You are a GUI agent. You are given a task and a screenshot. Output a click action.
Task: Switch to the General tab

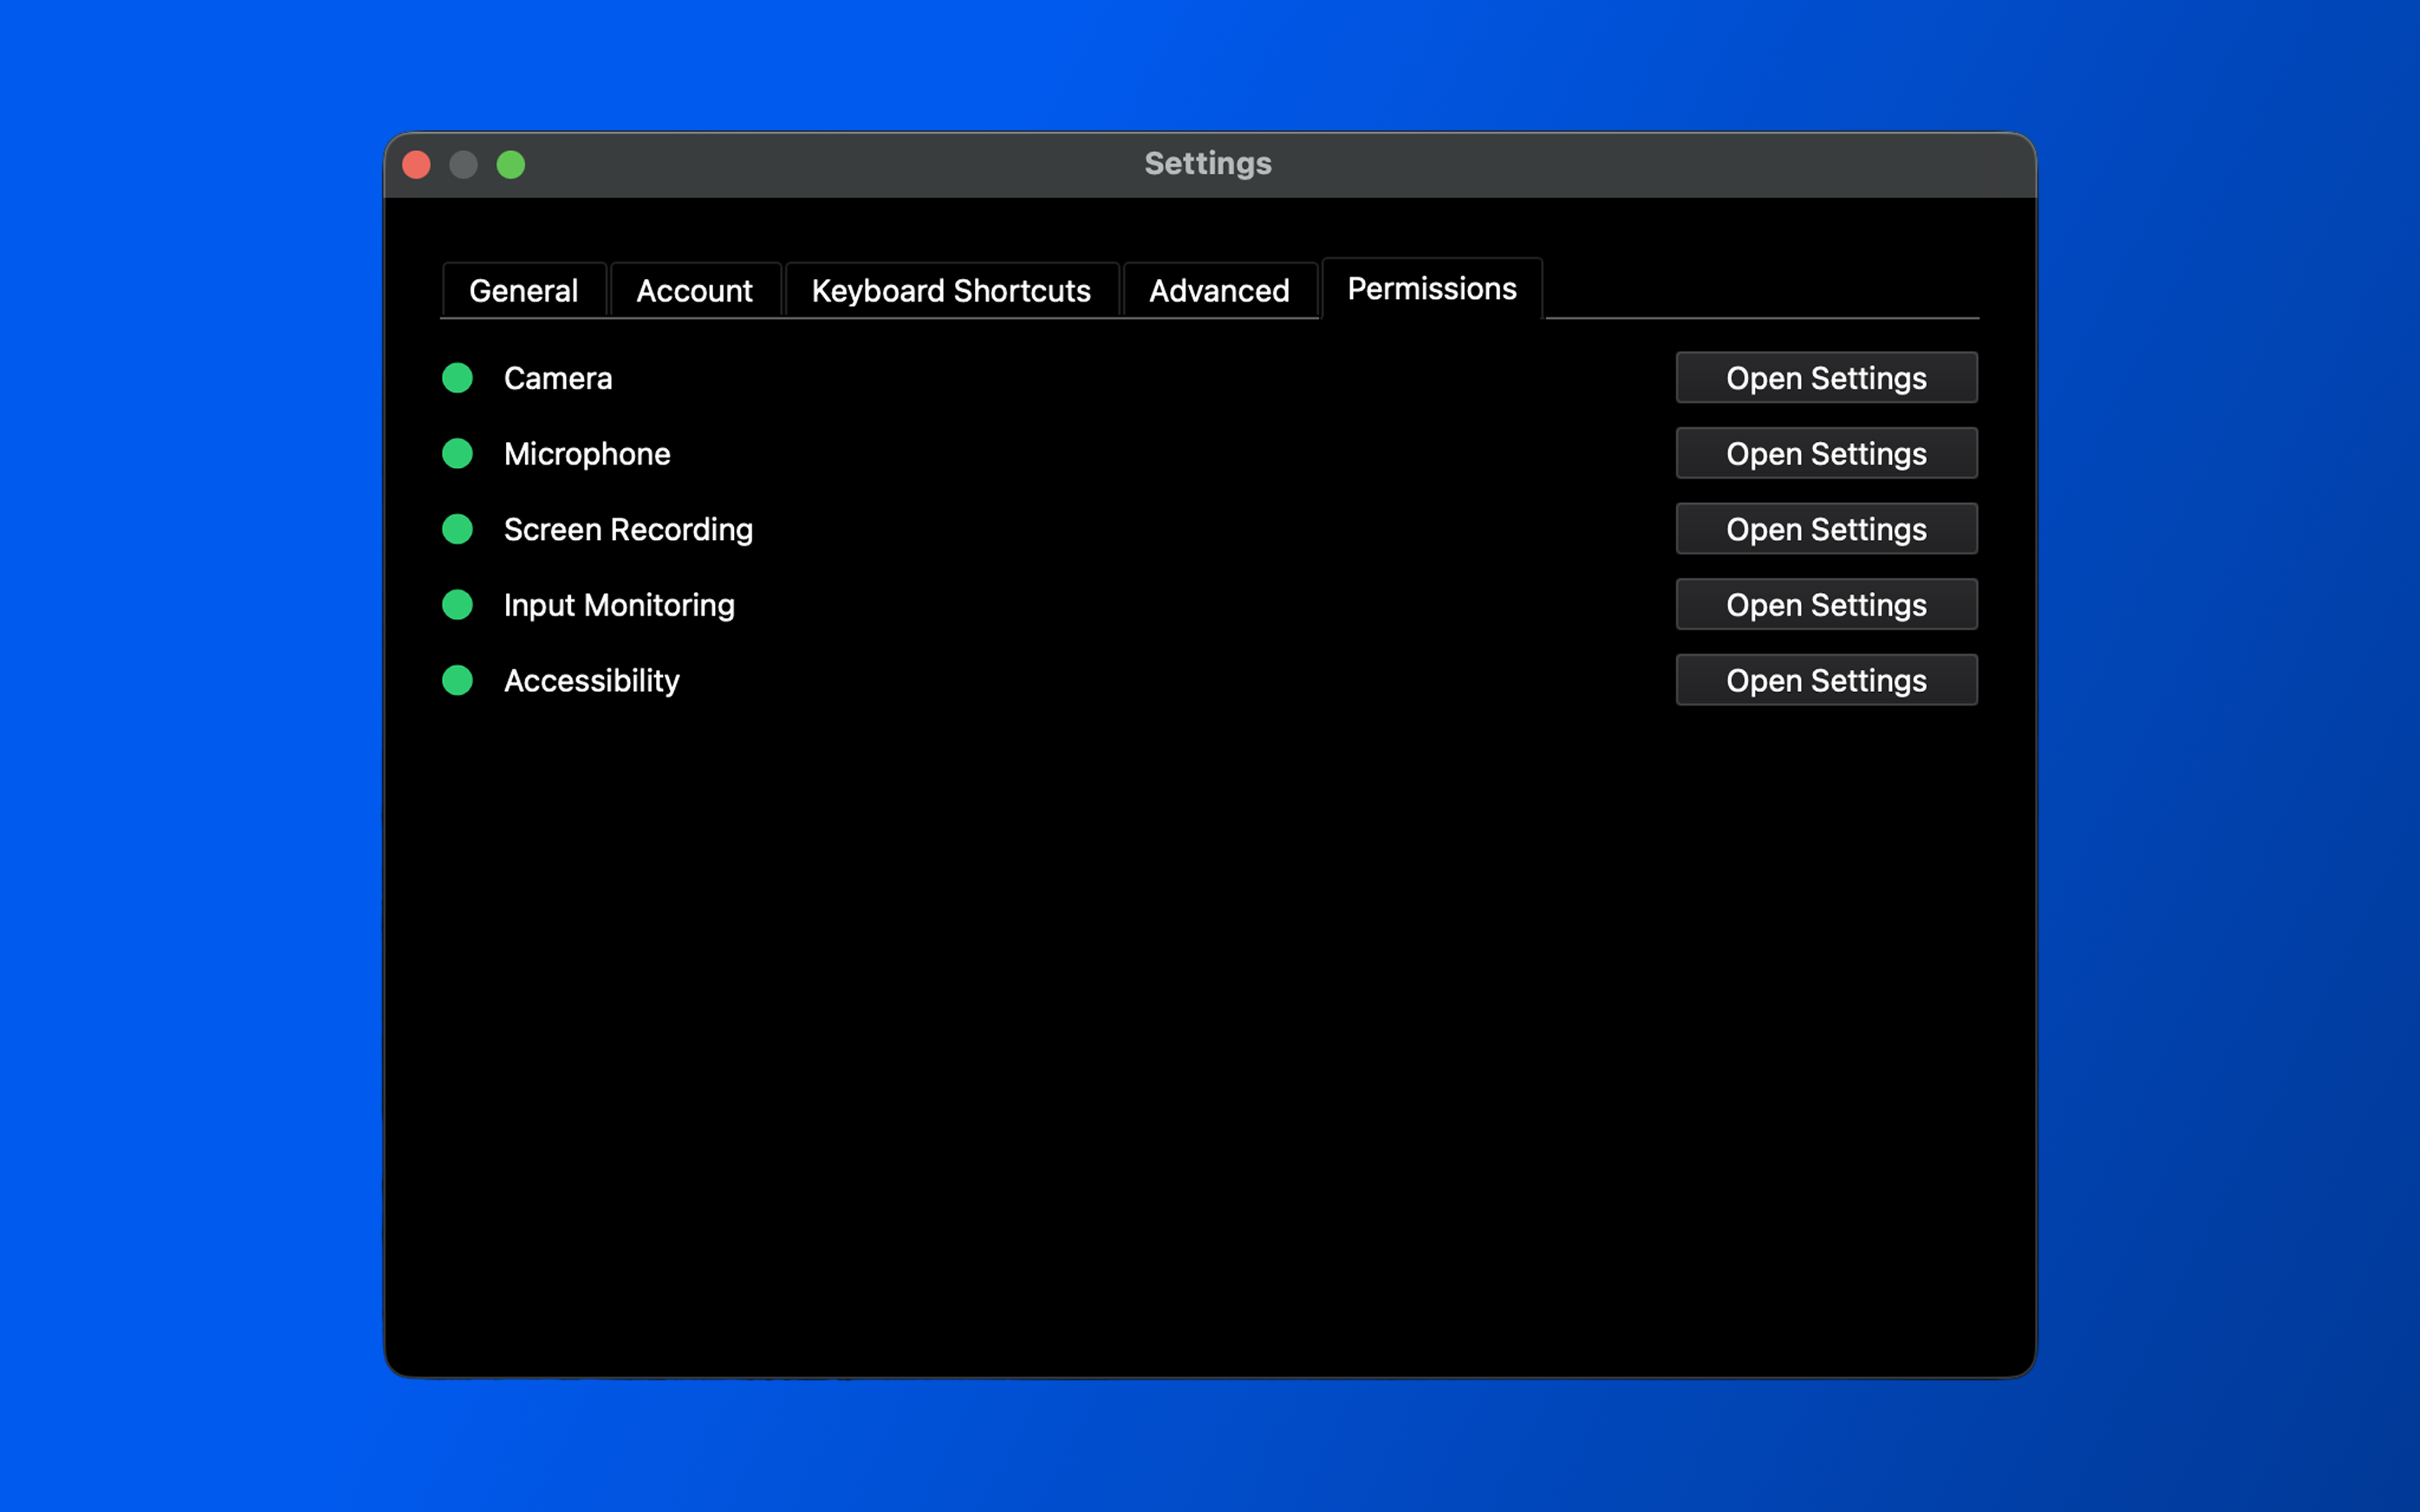[x=524, y=290]
